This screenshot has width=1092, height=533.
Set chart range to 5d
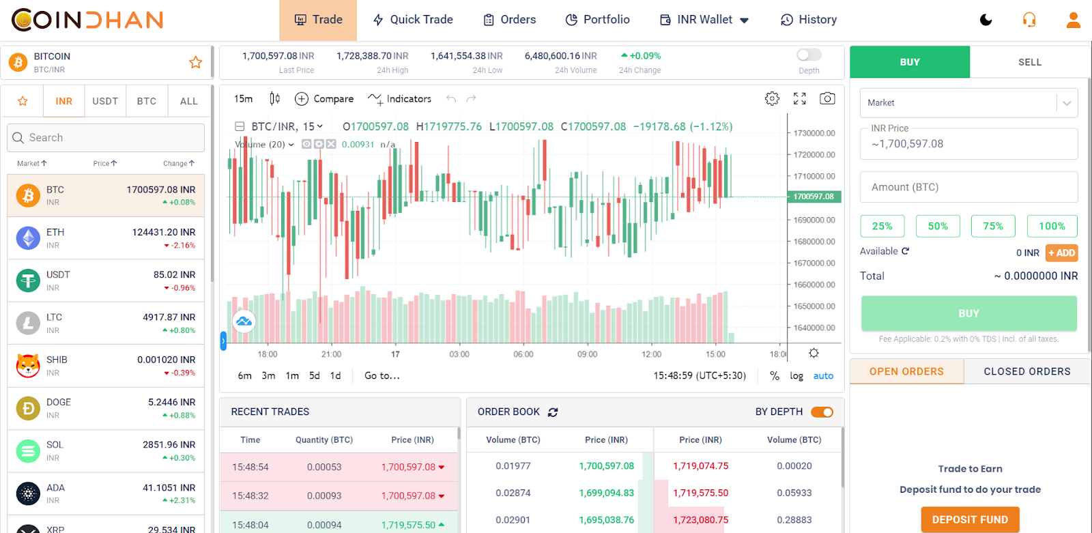pos(315,376)
